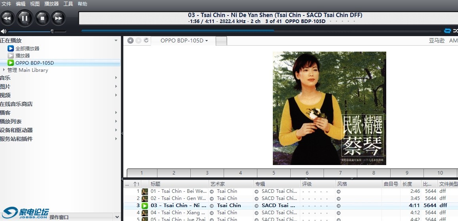Select the OPPO BDP-105D zone icon in tree
This screenshot has width=458, height=221.
tap(11, 63)
